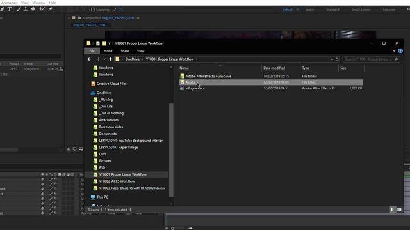The height and width of the screenshot is (230, 410).
Task: Click Properties icon in Explorer title bar
Action: point(97,43)
